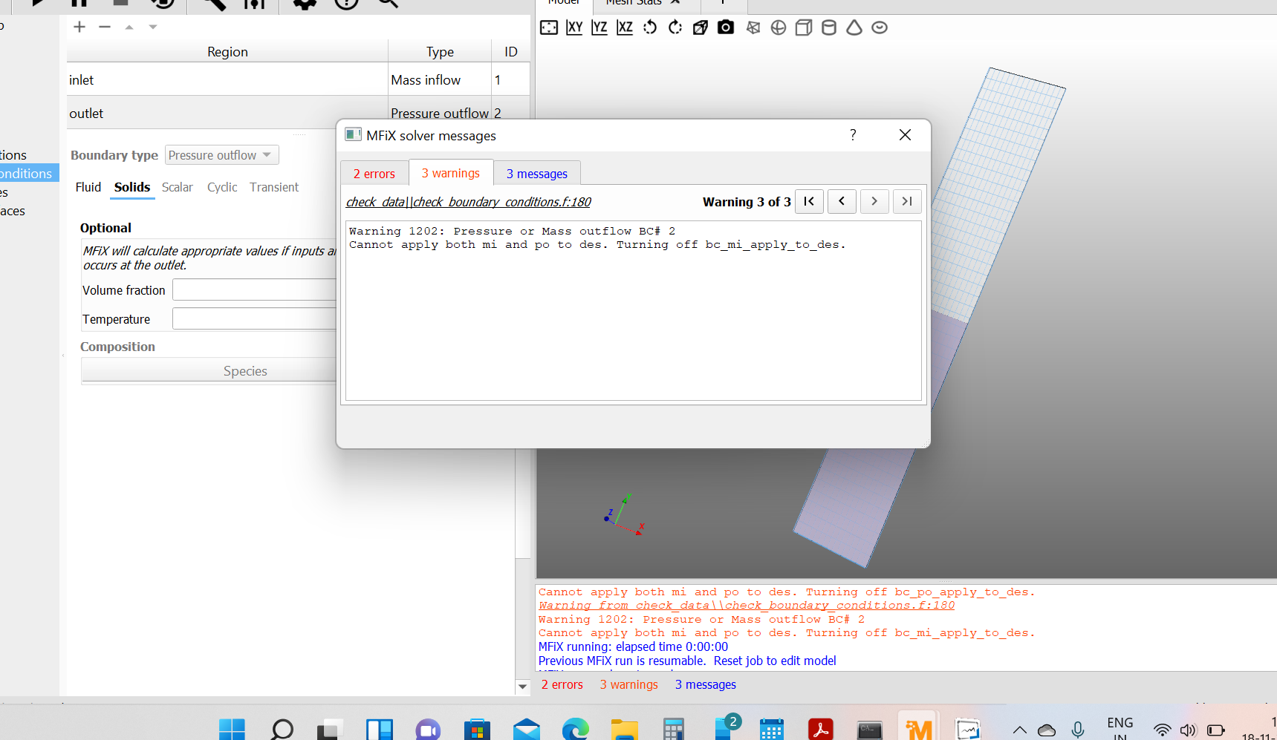Toggle perspective with the cube projection icon
The height and width of the screenshot is (740, 1277).
701,27
